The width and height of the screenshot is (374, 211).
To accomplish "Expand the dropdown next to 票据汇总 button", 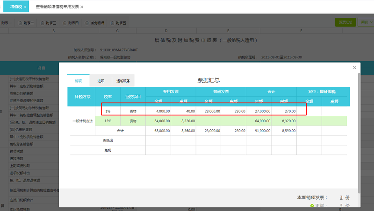I will [365, 22].
